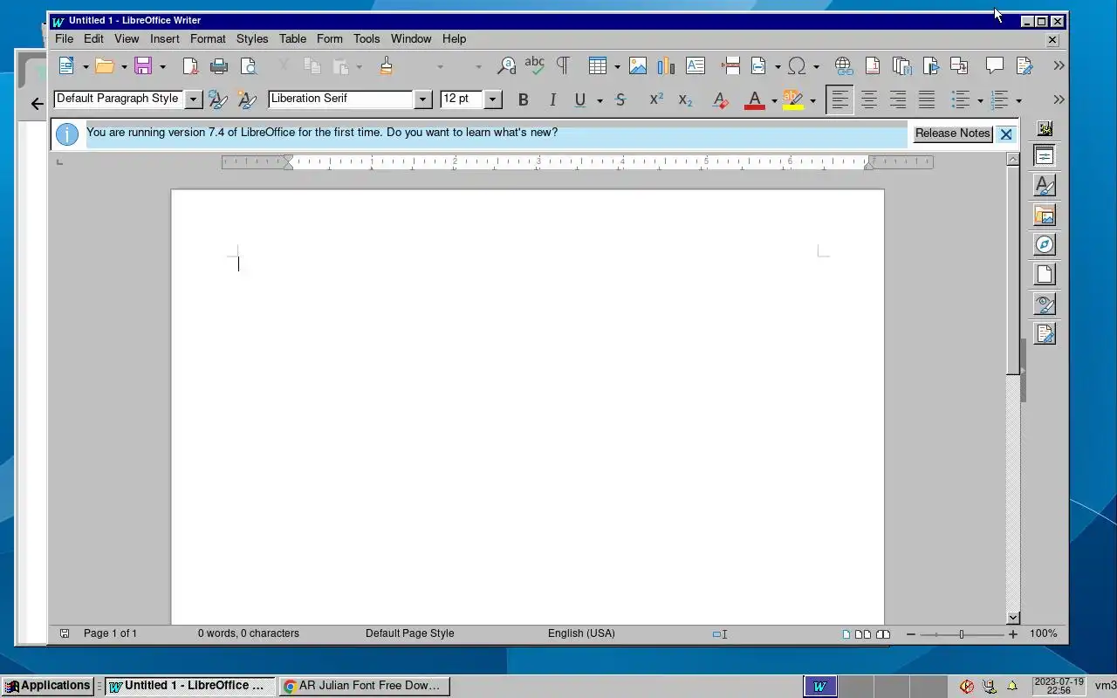
Task: Expand the Font Size dropdown arrow
Action: coord(492,99)
